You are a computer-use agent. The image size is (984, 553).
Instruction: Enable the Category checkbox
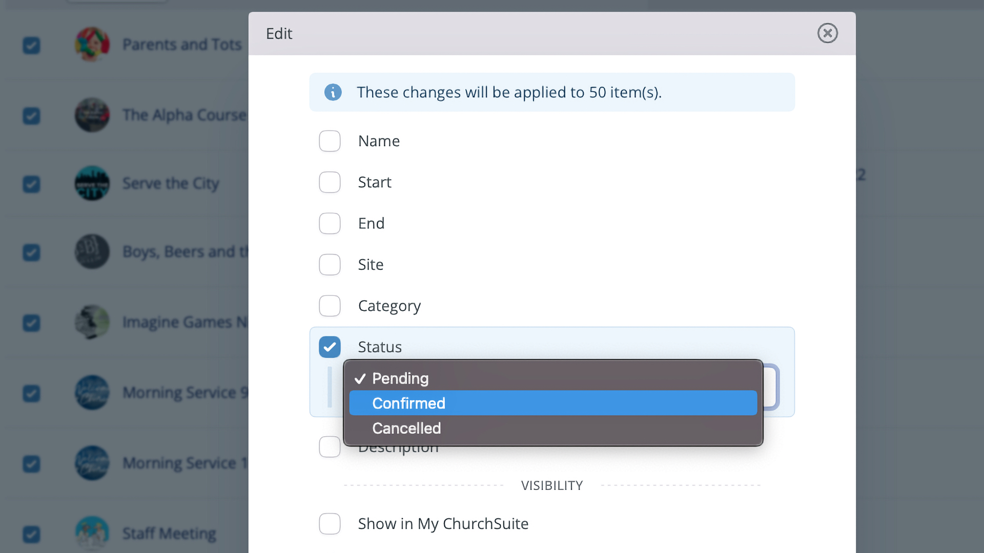330,306
